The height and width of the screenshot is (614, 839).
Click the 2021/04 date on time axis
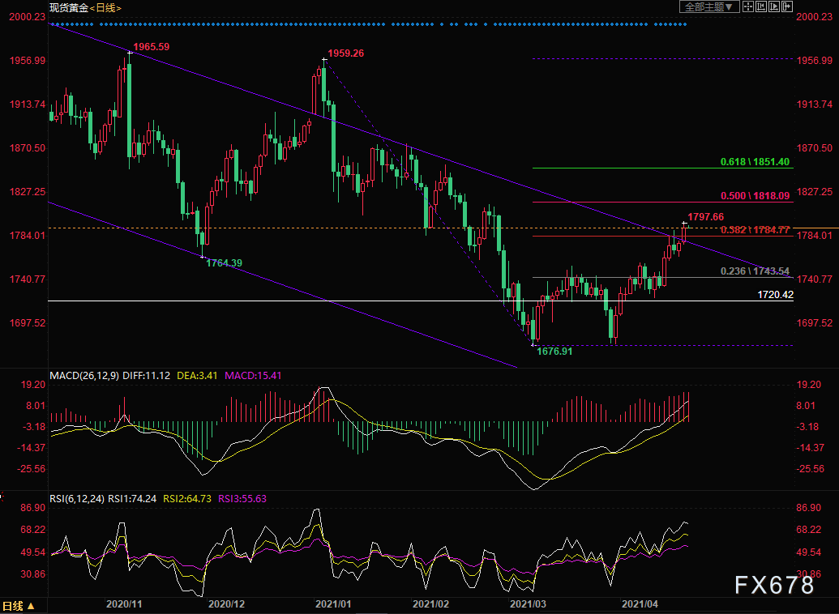(640, 603)
